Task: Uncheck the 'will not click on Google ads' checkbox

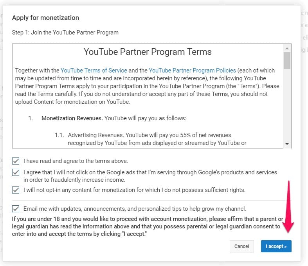Action: tap(16, 172)
